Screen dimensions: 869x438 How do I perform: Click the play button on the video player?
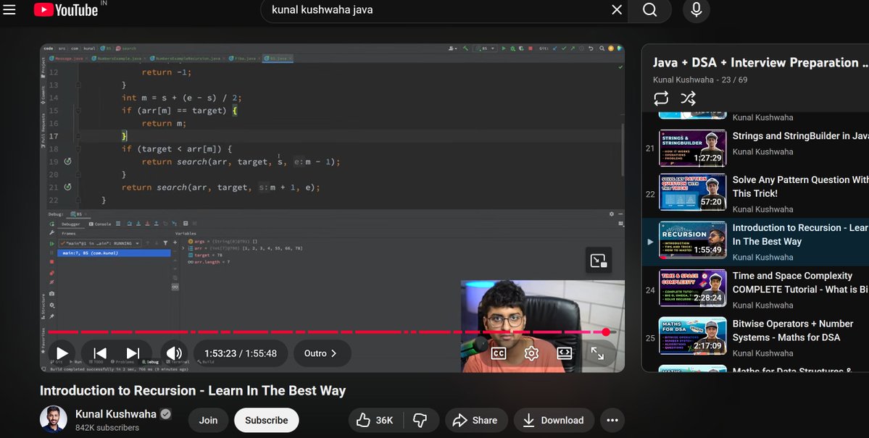[x=62, y=353]
